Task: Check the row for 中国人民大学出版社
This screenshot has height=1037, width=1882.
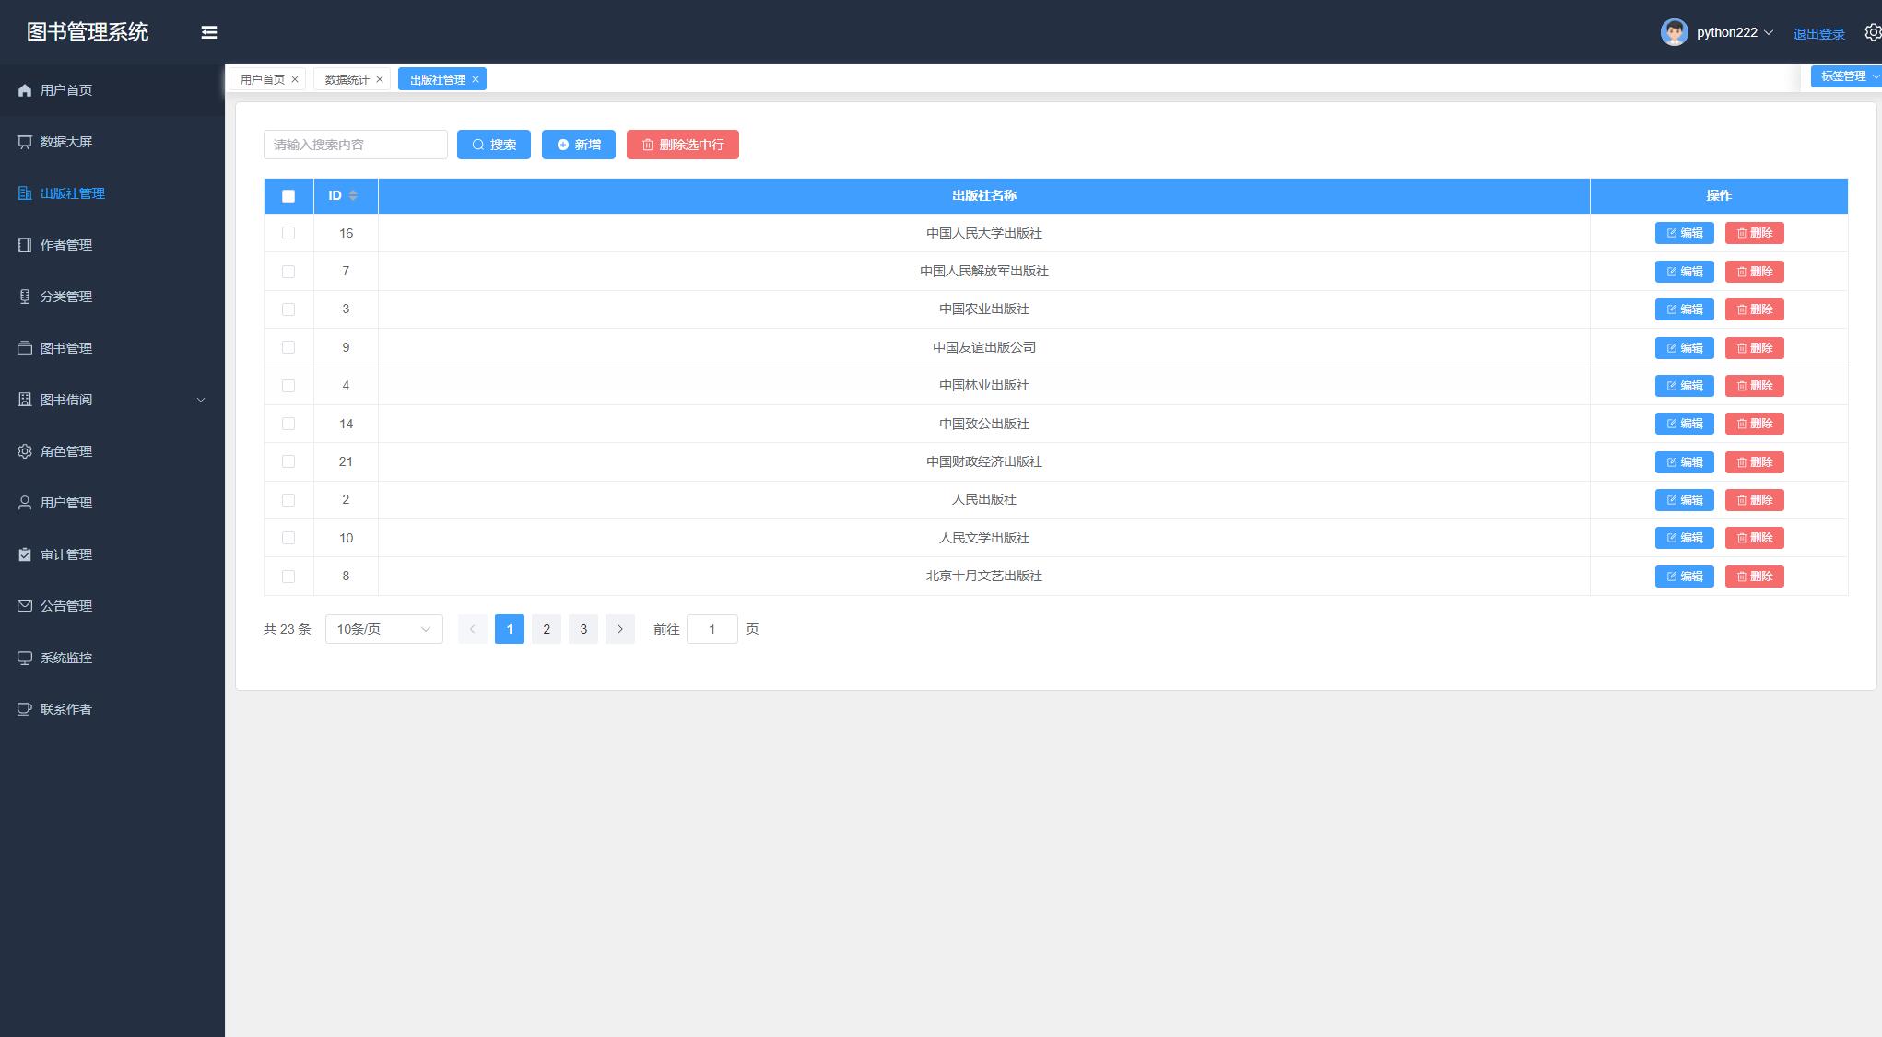Action: click(x=288, y=233)
